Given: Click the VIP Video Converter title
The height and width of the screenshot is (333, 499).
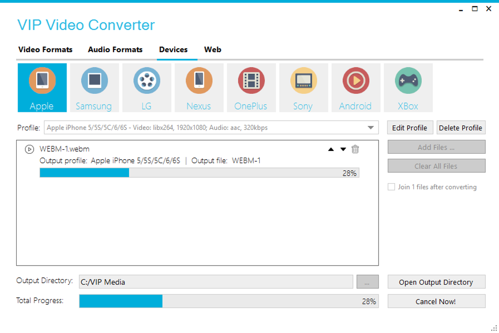Looking at the screenshot, I should (86, 25).
